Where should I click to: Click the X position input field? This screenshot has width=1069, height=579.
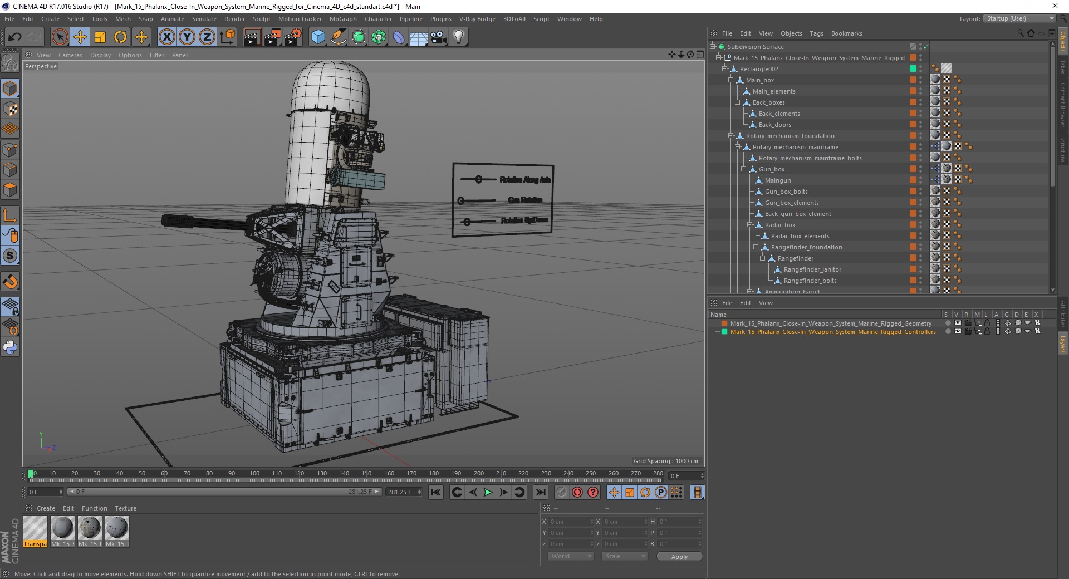tap(572, 522)
